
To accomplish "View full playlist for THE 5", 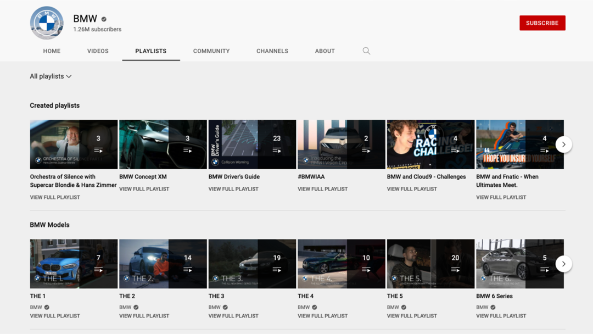I will [412, 316].
